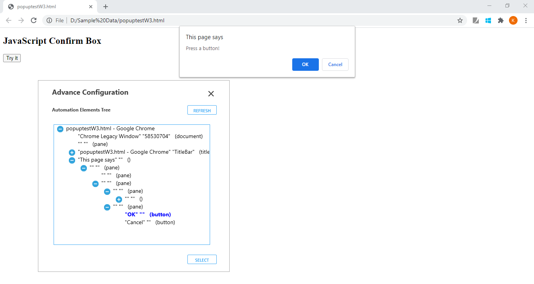The width and height of the screenshot is (534, 284).
Task: Click the pen-shaped extension icon
Action: [x=476, y=20]
